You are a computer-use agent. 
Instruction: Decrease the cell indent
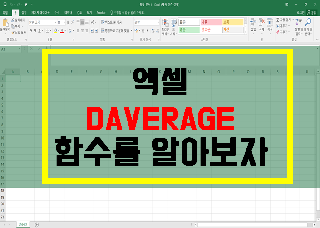click(x=92, y=31)
